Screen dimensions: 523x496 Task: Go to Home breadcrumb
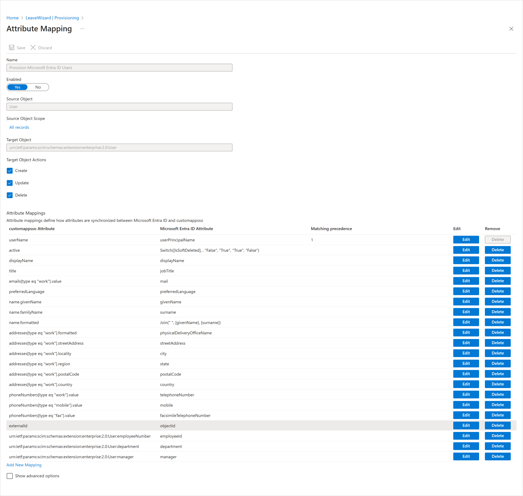(13, 18)
